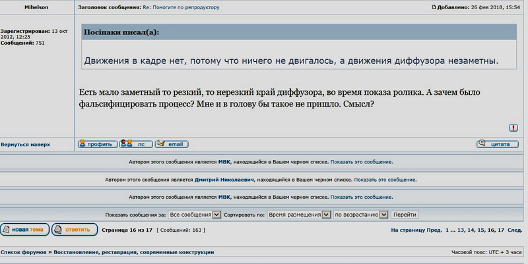528x264 pixels.
Task: Click the text Сообщений: 751
Action: click(x=22, y=43)
